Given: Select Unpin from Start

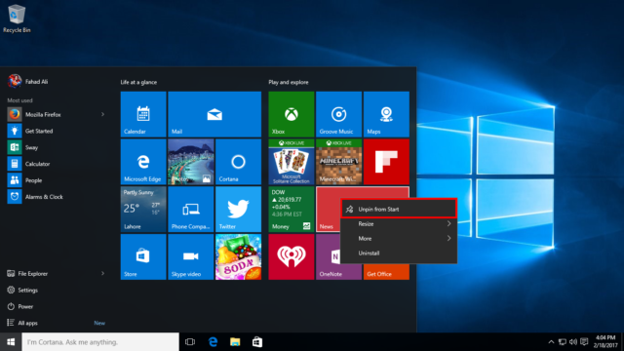Looking at the screenshot, I should coord(399,209).
